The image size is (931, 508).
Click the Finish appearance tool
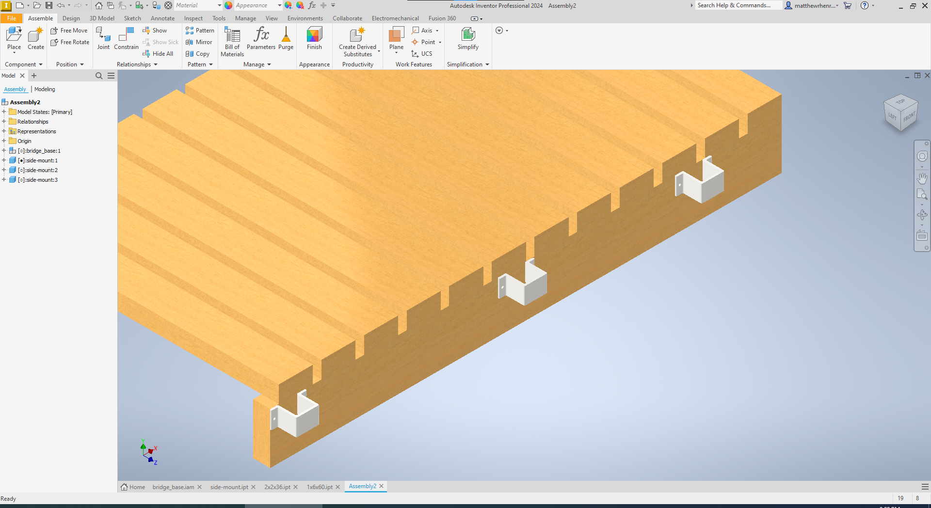tap(314, 38)
